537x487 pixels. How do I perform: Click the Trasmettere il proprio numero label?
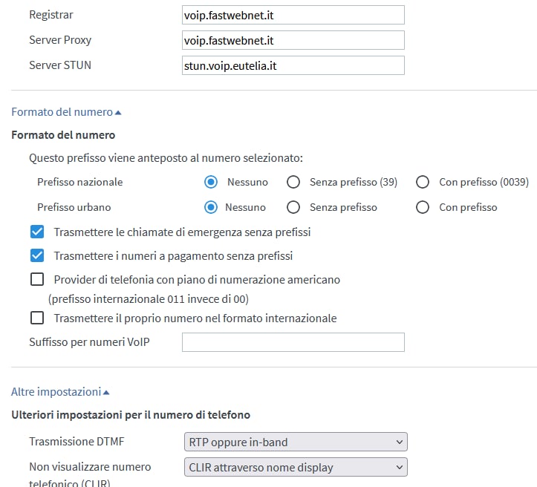195,318
